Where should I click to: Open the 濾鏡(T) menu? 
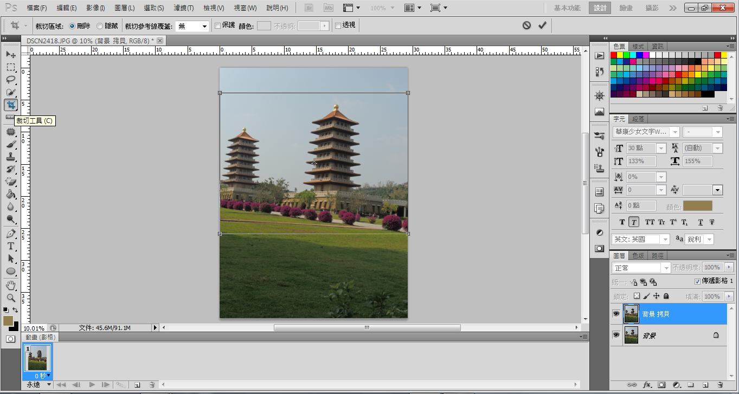[184, 8]
